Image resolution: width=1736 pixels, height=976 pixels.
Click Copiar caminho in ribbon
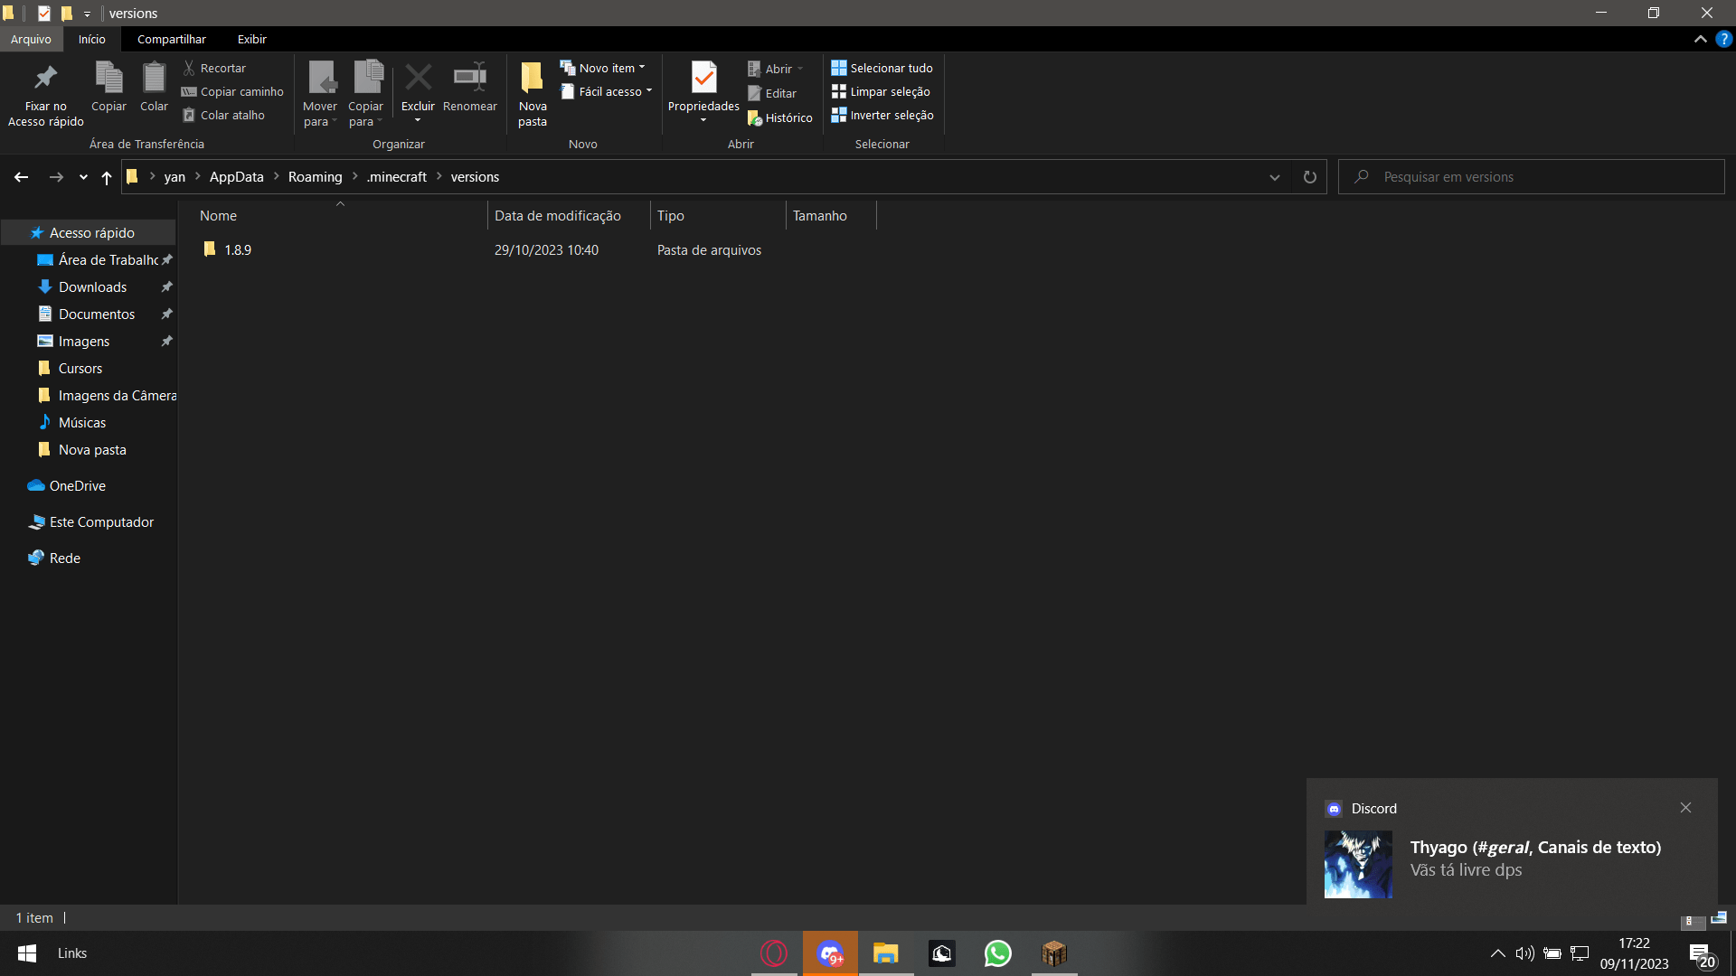click(232, 91)
